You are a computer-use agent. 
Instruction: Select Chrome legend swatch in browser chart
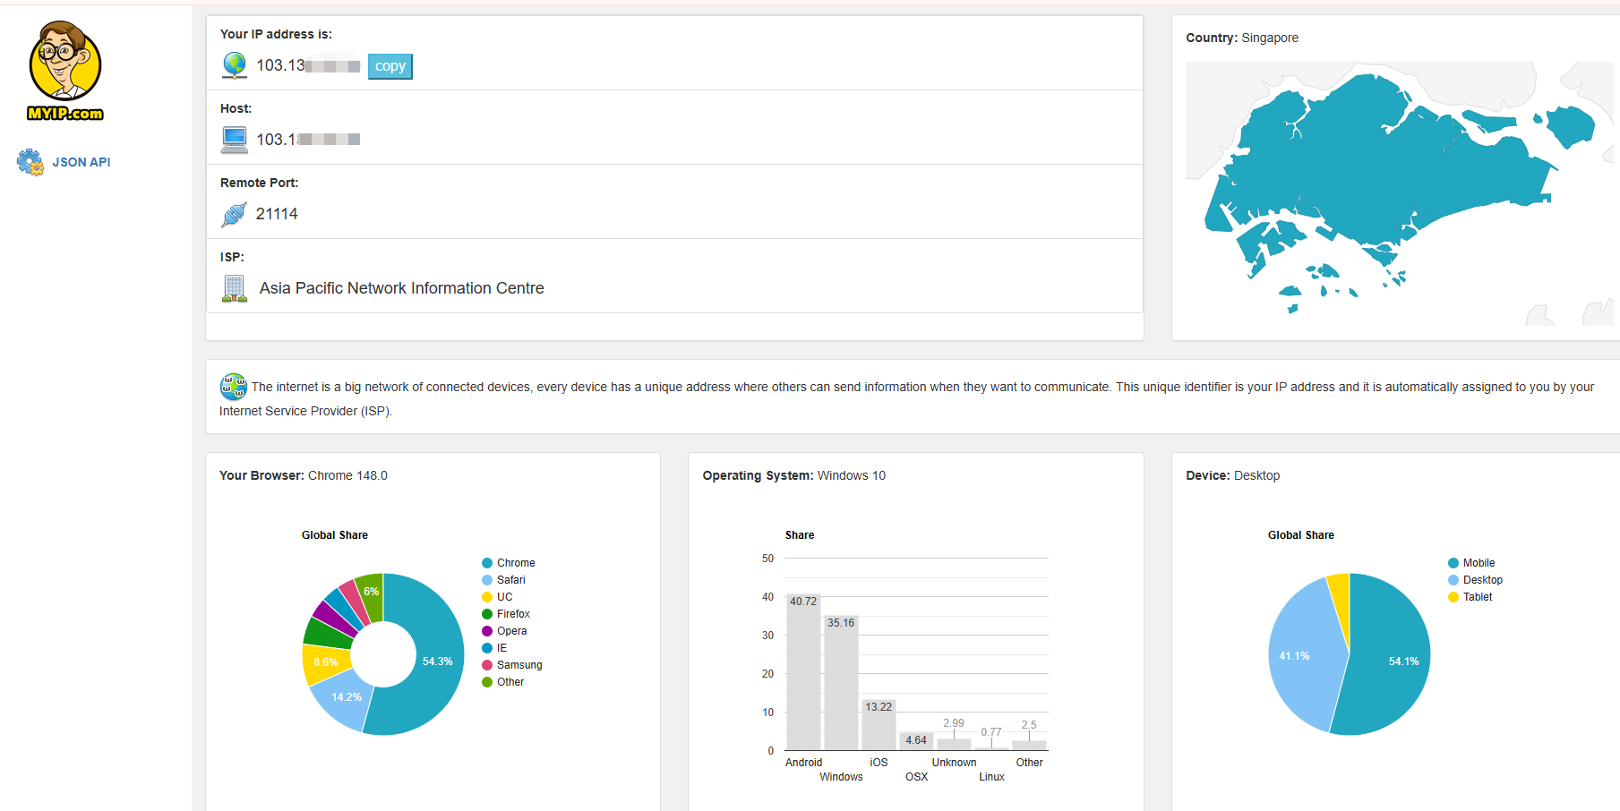[x=487, y=563]
